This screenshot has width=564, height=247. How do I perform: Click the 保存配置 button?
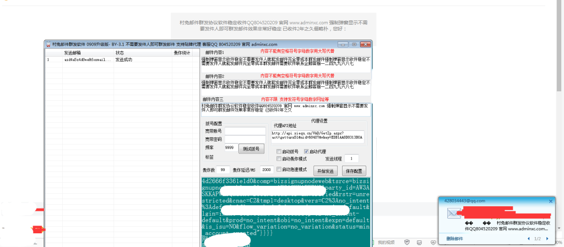(x=354, y=171)
